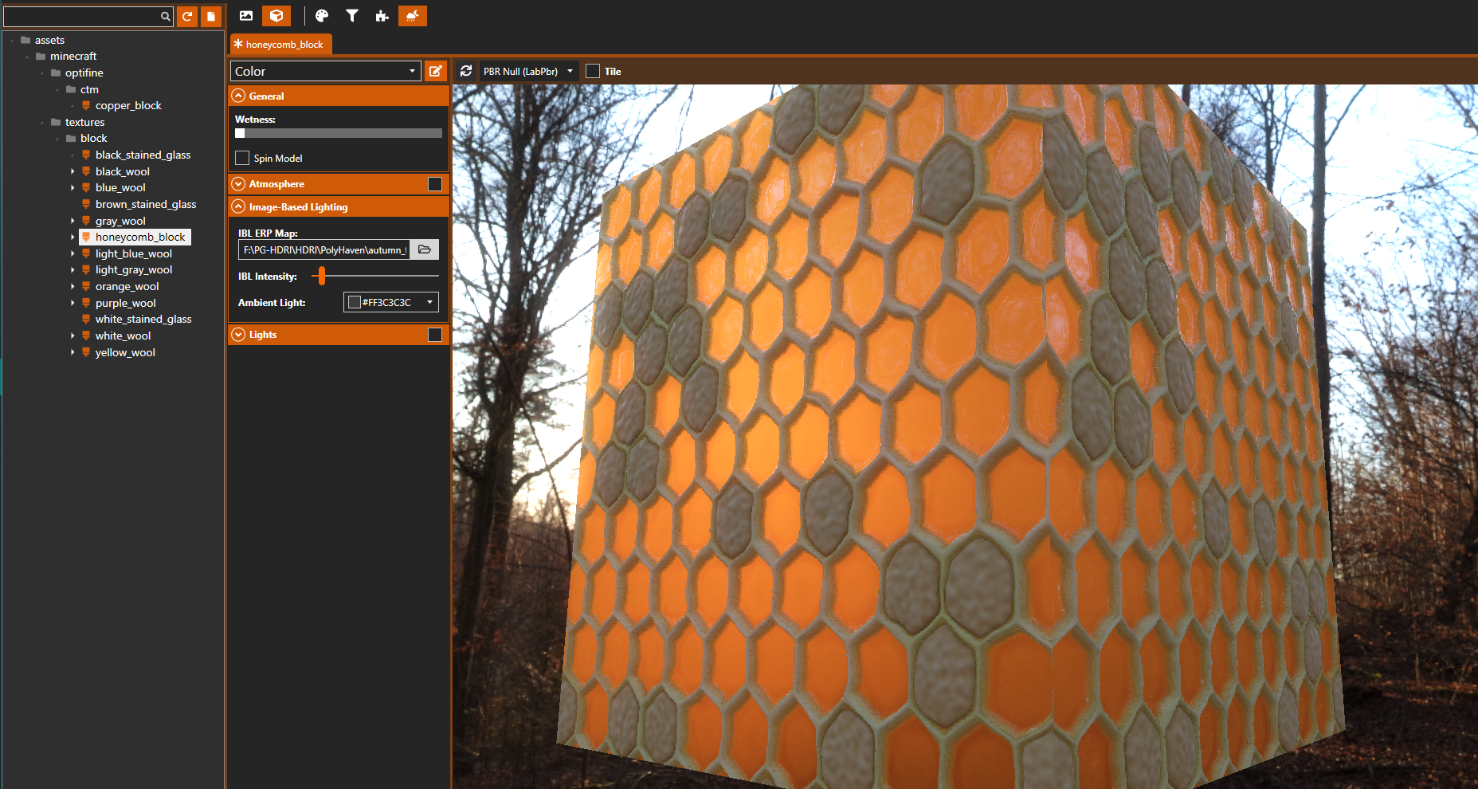This screenshot has height=789, width=1478.
Task: Click the new material document icon
Action: click(211, 16)
